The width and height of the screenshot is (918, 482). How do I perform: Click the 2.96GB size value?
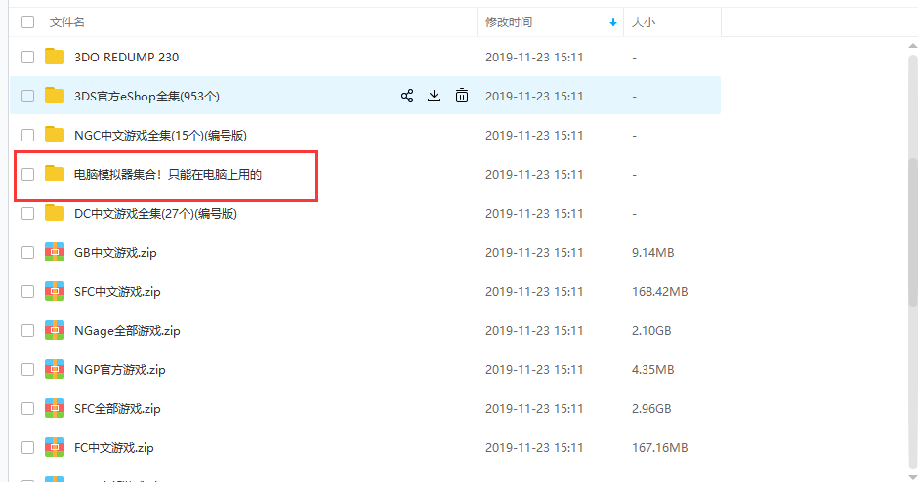click(651, 408)
